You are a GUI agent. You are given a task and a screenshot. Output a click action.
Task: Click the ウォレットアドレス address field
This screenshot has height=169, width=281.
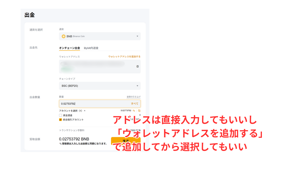point(96,66)
